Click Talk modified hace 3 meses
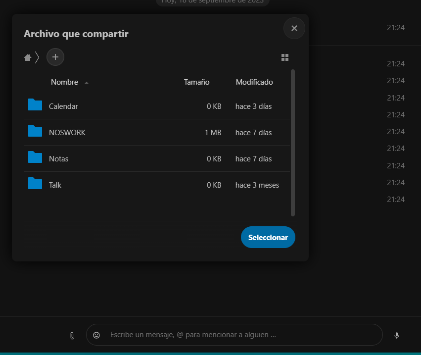 coord(257,185)
